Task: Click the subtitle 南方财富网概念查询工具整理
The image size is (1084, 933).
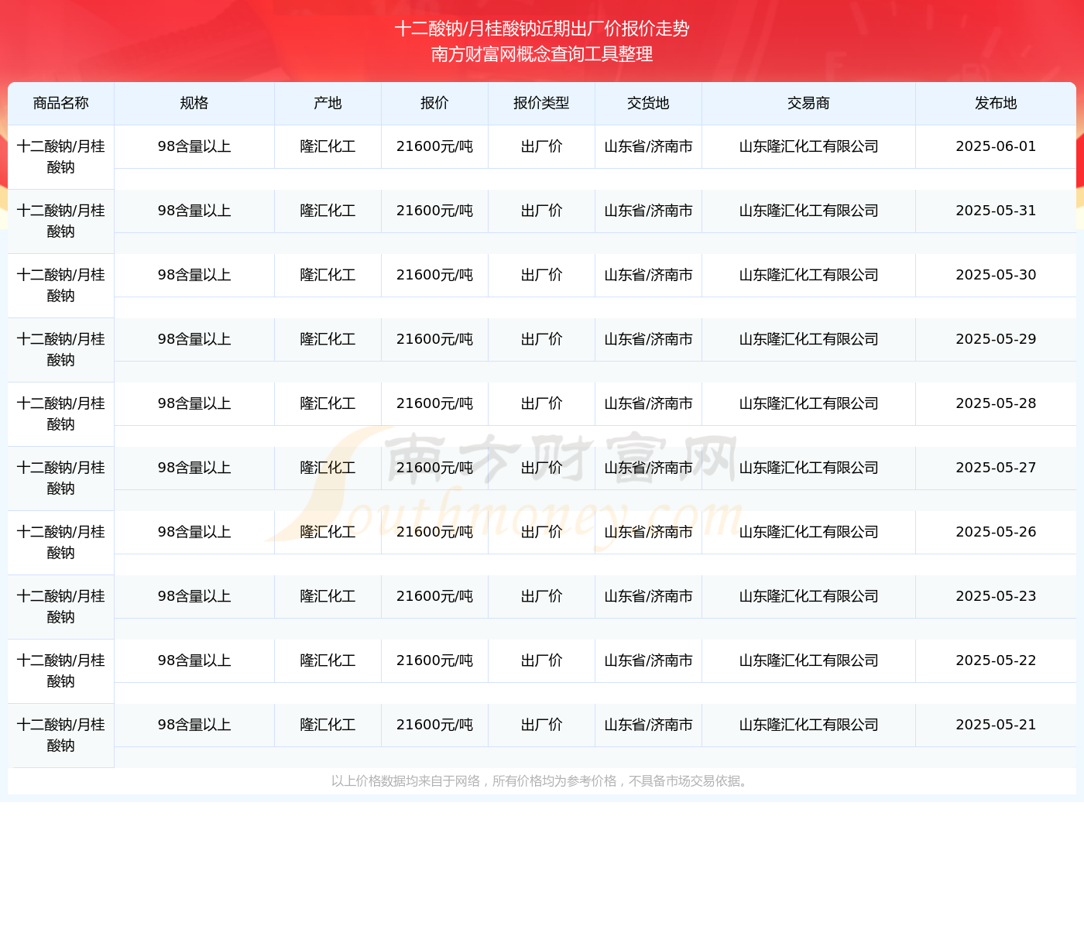Action: 542,54
